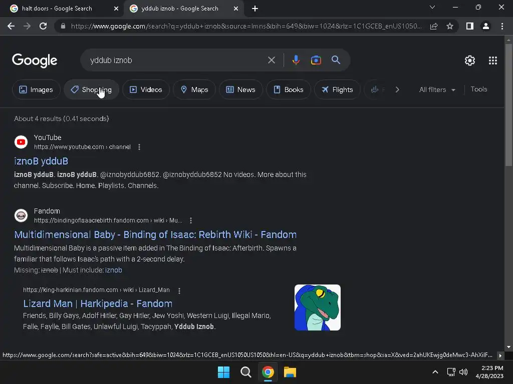513x384 pixels.
Task: Open volume control in tray
Action: click(463, 372)
